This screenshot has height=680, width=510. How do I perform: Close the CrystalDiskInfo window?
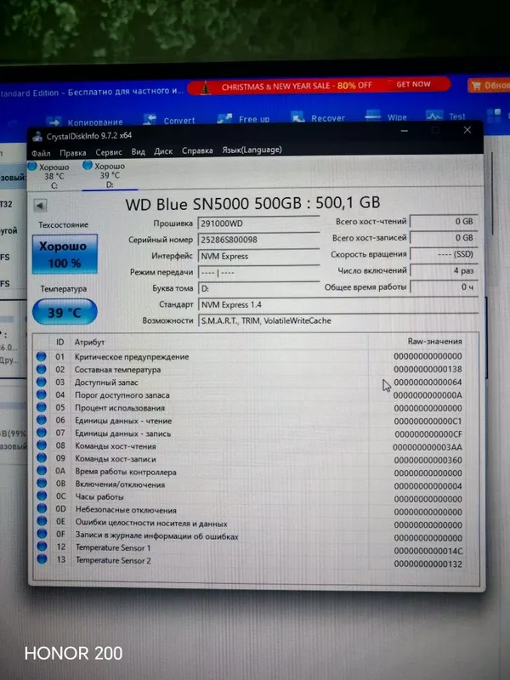pyautogui.click(x=467, y=130)
